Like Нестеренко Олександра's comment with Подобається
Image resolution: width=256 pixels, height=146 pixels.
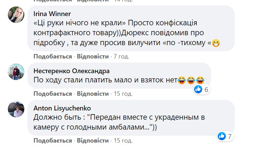pos(53,93)
